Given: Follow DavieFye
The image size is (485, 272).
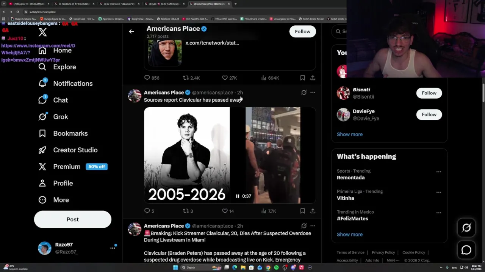Looking at the screenshot, I should click(x=429, y=114).
